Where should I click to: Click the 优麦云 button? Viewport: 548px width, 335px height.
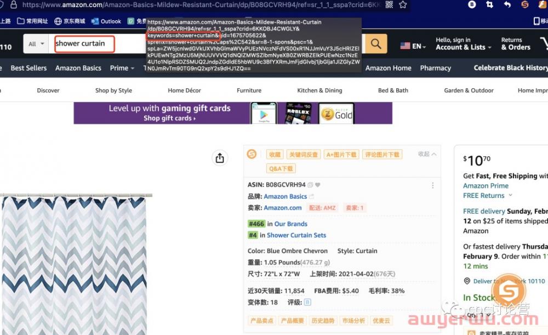(x=381, y=320)
